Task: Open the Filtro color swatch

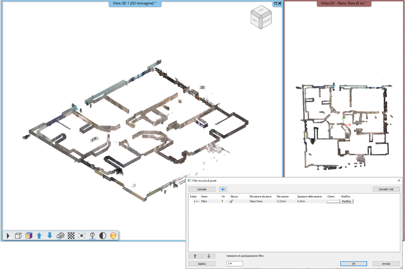Action: coord(333,201)
